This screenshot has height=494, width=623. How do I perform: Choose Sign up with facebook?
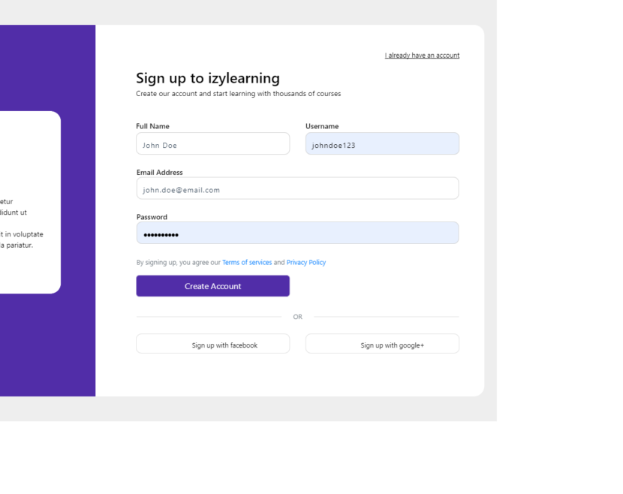coord(213,343)
